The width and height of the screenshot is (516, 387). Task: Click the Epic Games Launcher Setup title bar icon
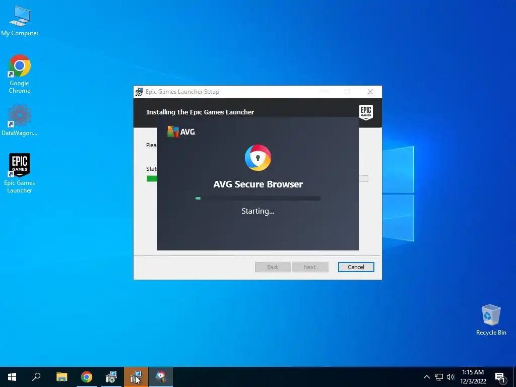tap(140, 92)
